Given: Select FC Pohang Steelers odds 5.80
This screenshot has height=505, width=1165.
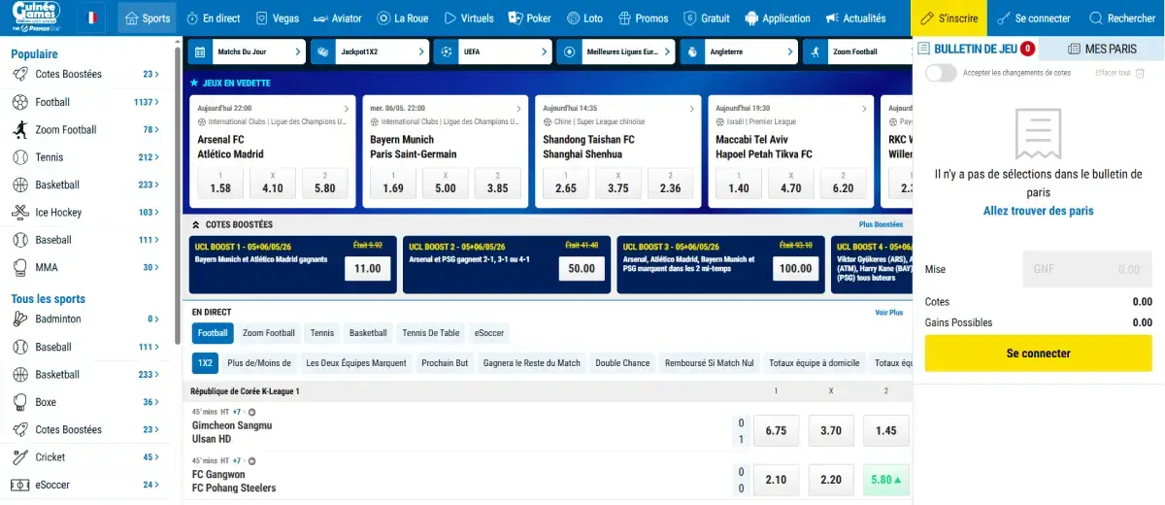Looking at the screenshot, I should point(886,480).
